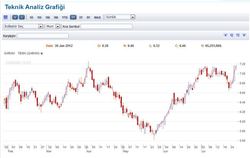250x158 pixels.
Task: Select the MAX time range
Action: (97, 17)
